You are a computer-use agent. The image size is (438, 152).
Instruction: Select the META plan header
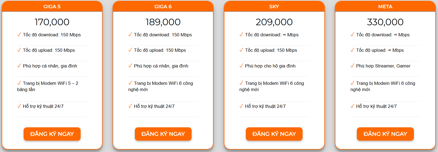pyautogui.click(x=385, y=7)
